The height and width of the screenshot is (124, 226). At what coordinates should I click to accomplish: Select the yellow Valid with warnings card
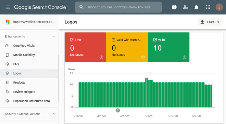127,47
